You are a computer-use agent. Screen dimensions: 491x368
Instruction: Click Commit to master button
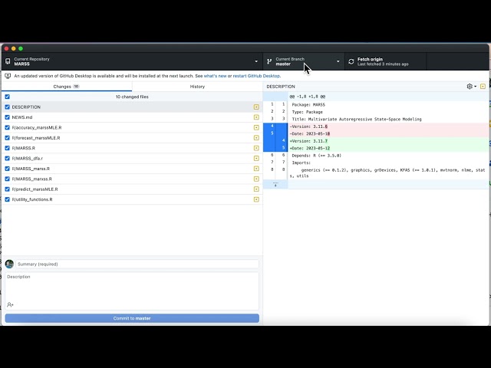coord(132,318)
